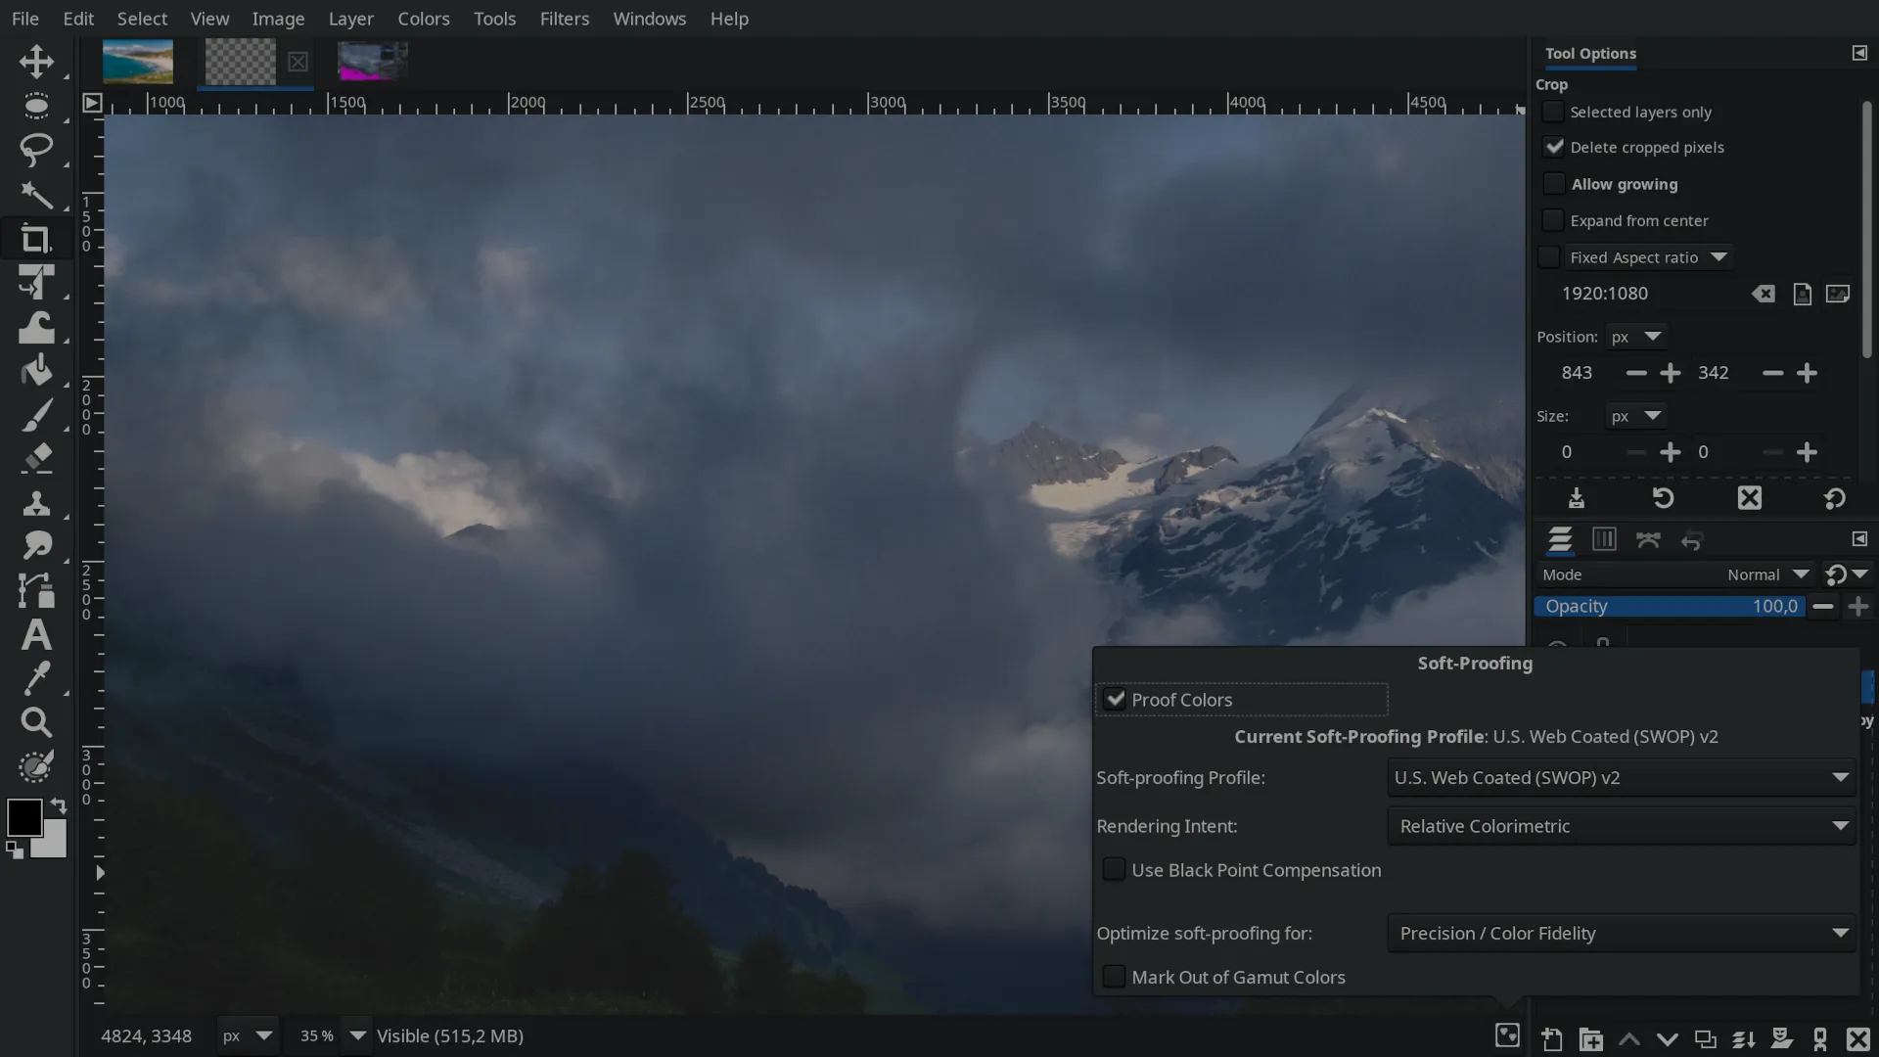Click Fixed Aspect Ratio dropdown arrow
The image size is (1879, 1057).
pos(1720,256)
